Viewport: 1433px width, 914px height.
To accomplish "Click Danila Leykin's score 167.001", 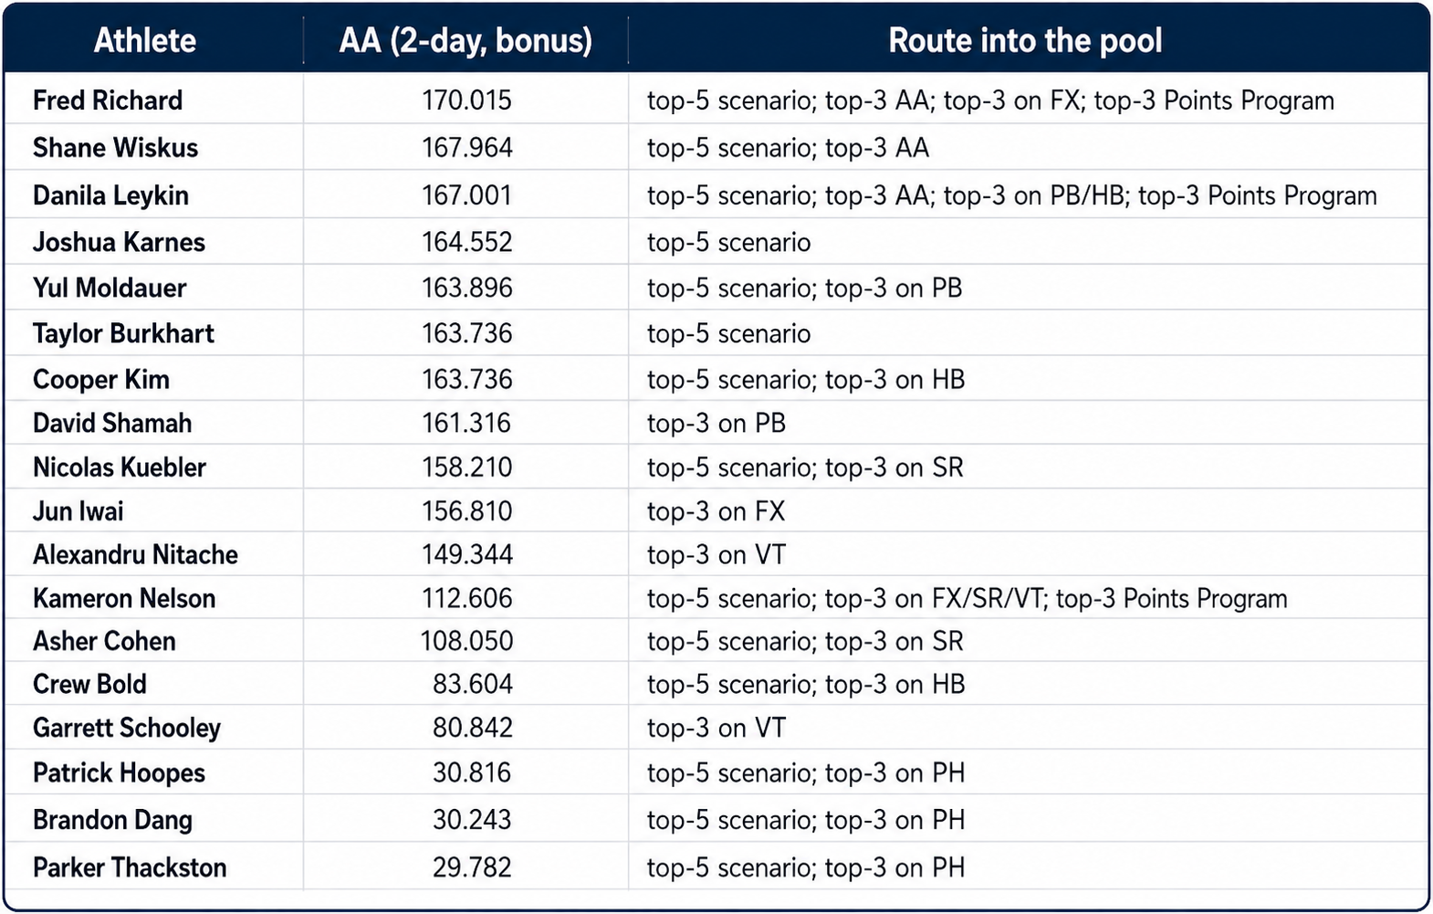I will point(466,195).
